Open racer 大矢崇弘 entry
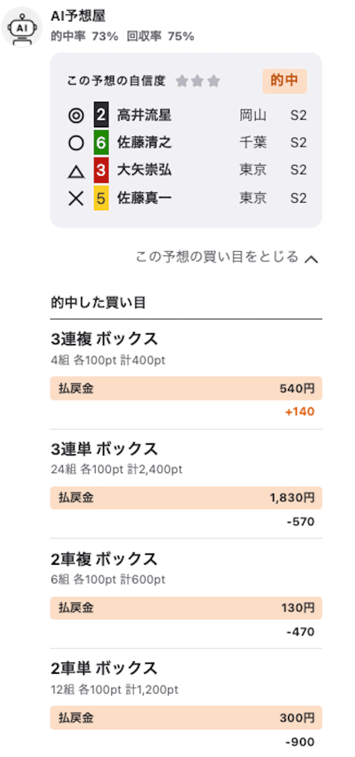355x757 pixels. pos(144,171)
